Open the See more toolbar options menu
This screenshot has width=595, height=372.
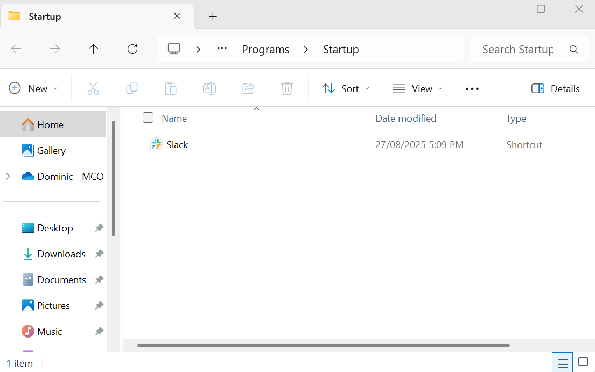click(472, 89)
